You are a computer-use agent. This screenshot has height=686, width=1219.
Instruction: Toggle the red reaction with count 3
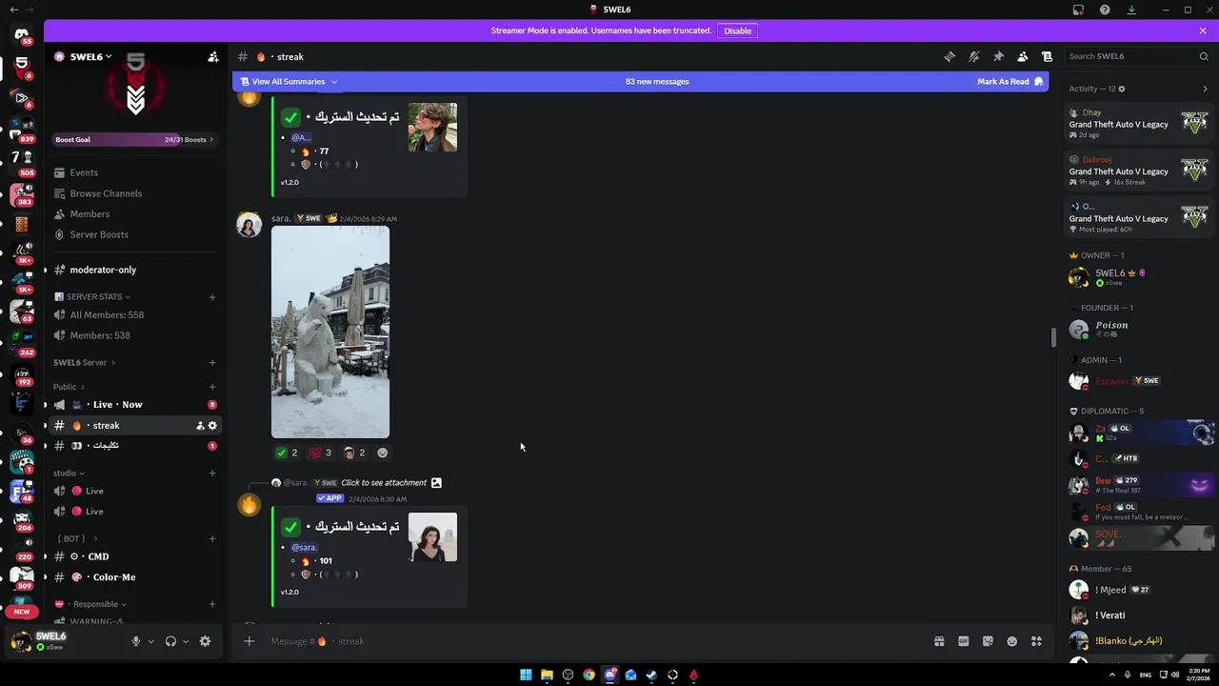point(320,453)
